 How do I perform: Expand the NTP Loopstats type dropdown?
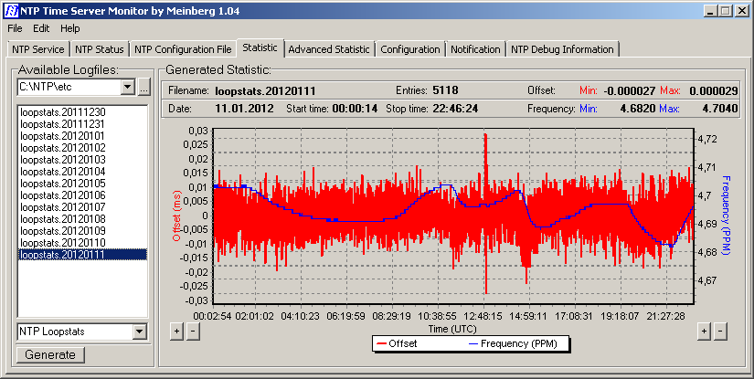tap(140, 332)
